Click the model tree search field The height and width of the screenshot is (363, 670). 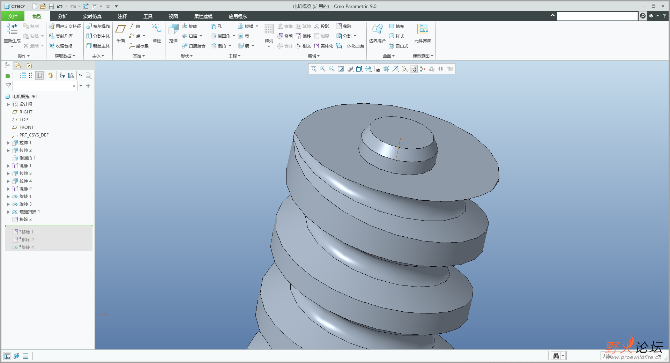click(x=45, y=86)
